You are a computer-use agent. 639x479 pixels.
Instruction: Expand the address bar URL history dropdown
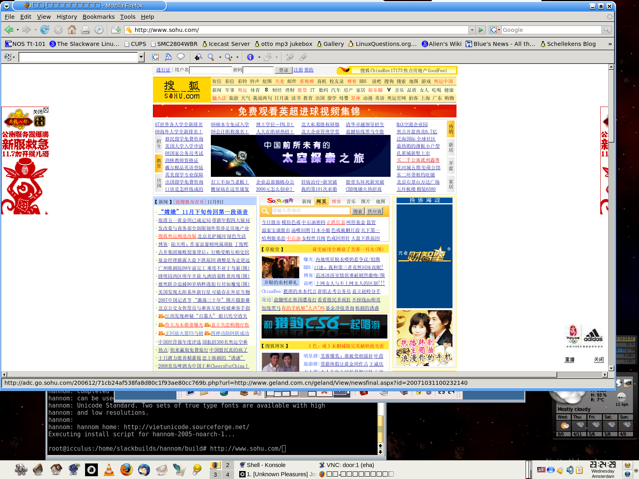(472, 30)
